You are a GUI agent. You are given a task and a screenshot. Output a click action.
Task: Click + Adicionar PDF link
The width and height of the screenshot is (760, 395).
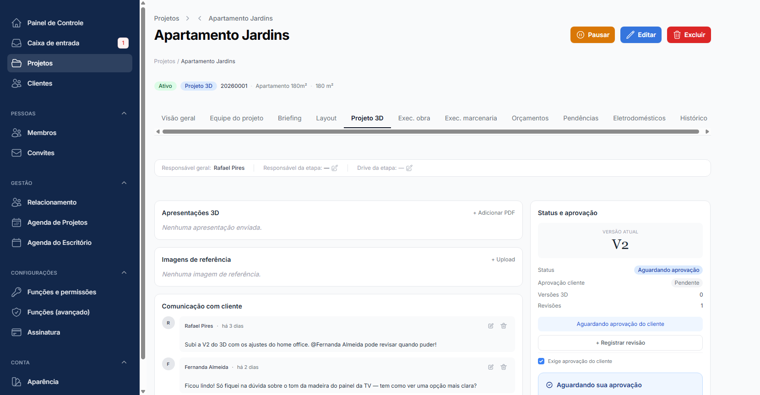(x=494, y=213)
